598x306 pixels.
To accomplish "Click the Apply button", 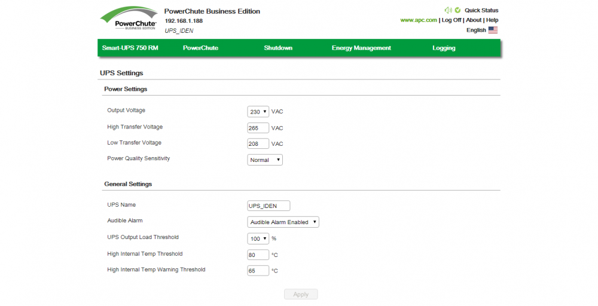I will point(301,294).
